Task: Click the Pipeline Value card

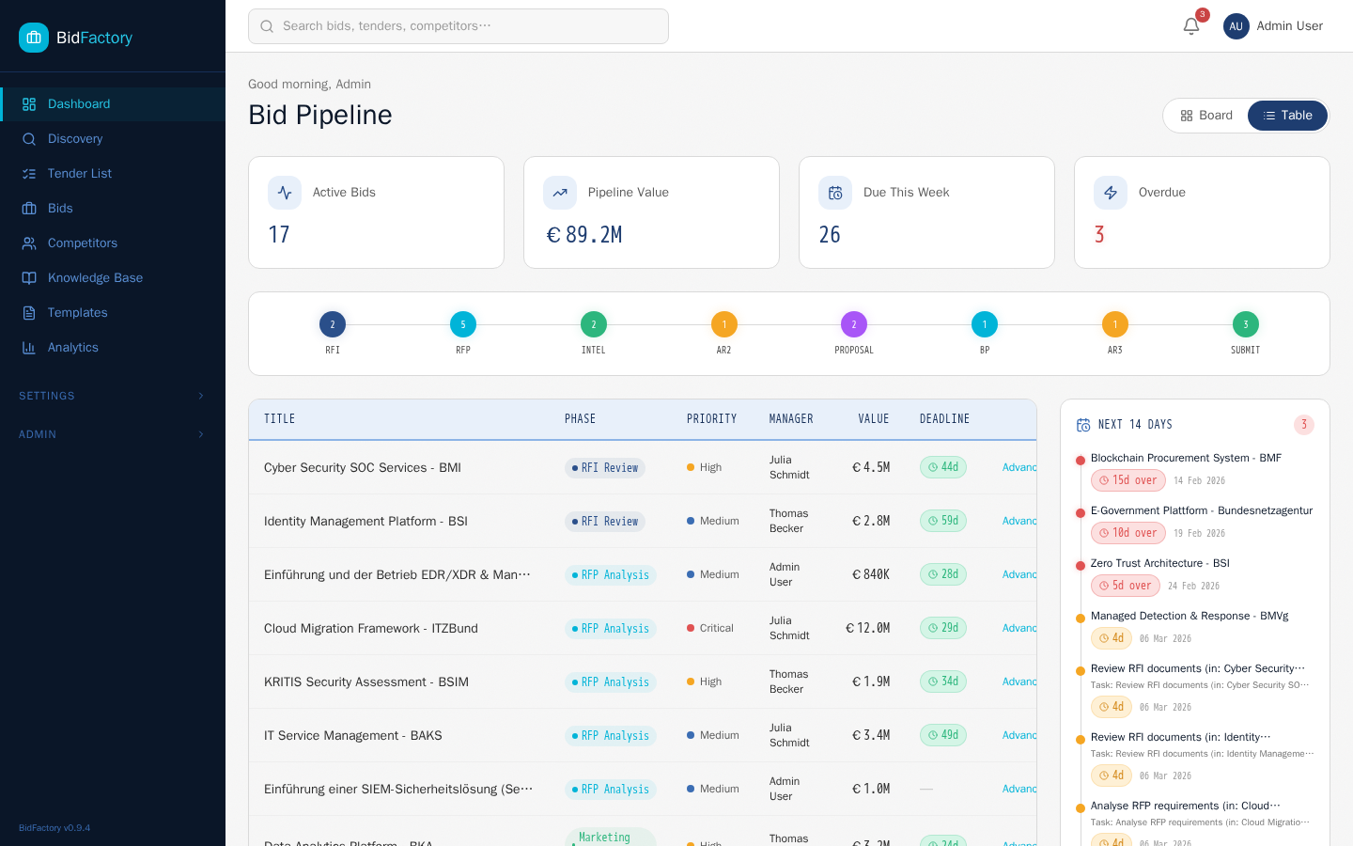Action: tap(651, 212)
